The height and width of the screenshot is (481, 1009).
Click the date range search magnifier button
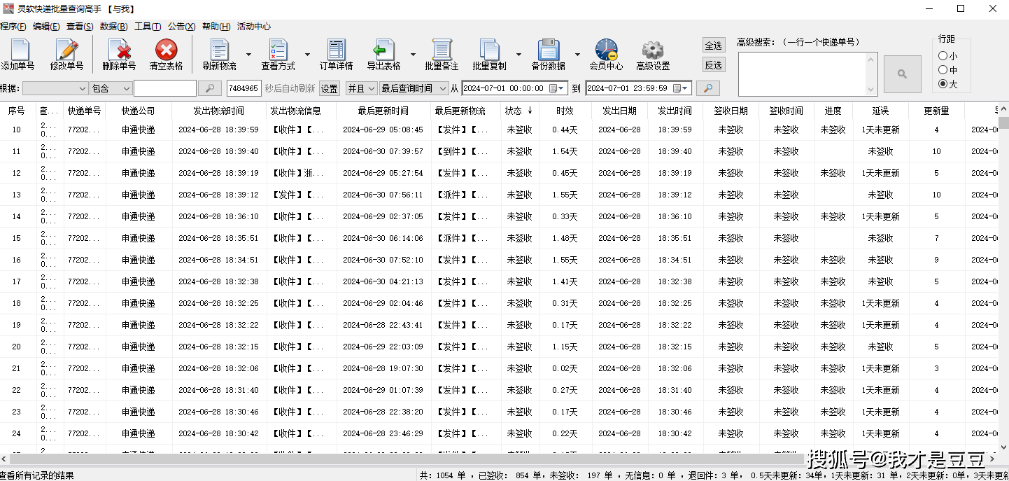(708, 88)
